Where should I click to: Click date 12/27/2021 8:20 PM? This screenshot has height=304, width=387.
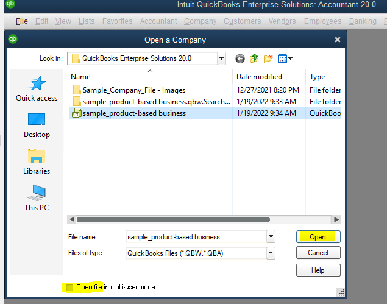click(268, 90)
